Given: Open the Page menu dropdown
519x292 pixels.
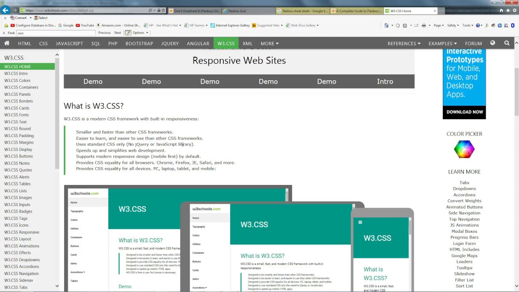Looking at the screenshot, I should coord(439,25).
